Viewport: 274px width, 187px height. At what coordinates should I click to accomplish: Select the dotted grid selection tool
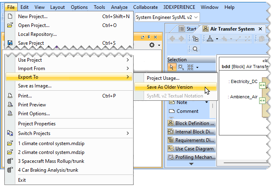(190, 67)
